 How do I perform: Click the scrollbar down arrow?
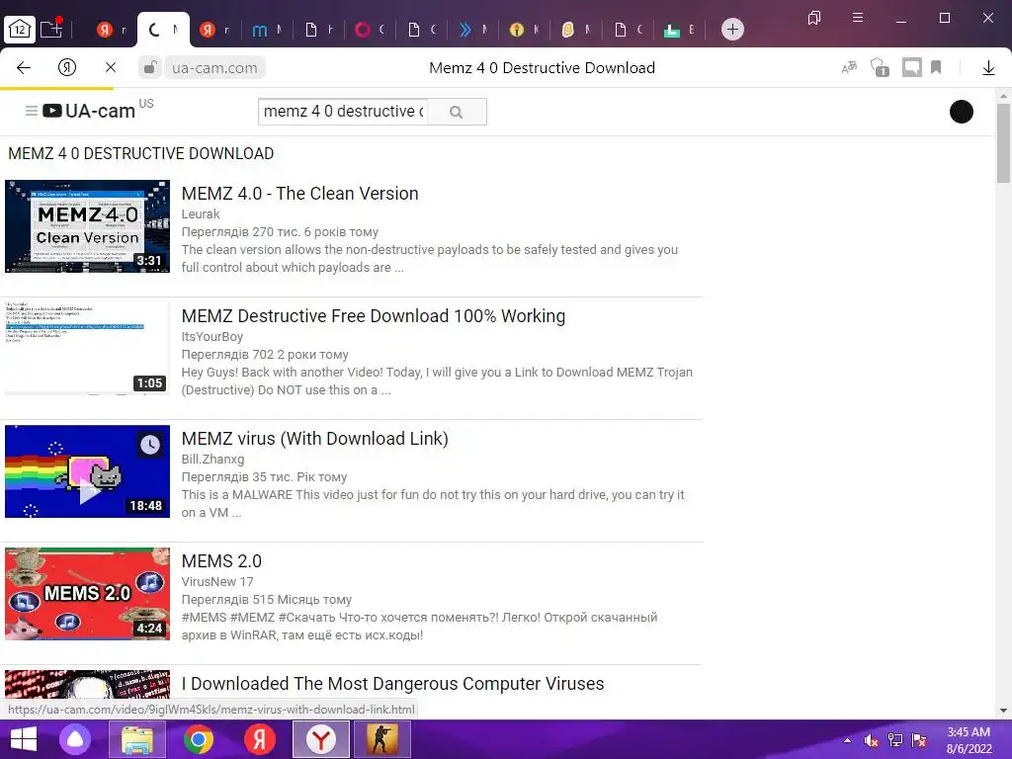click(1003, 711)
